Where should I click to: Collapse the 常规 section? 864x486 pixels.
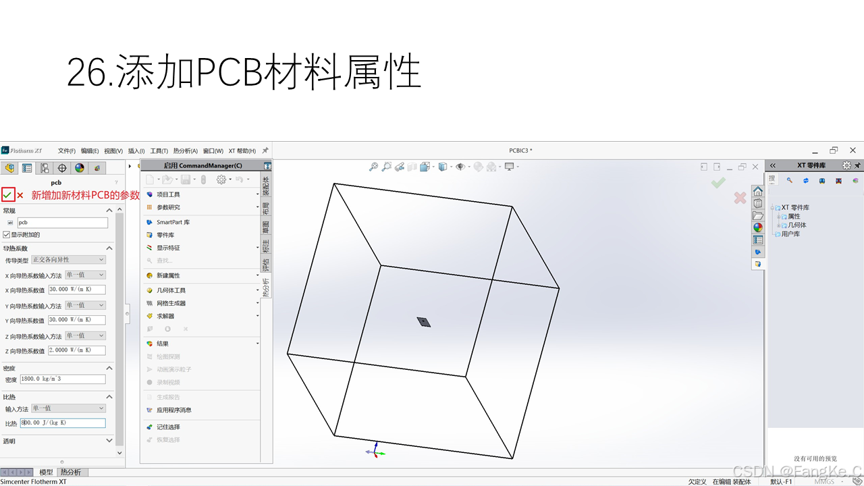(109, 211)
